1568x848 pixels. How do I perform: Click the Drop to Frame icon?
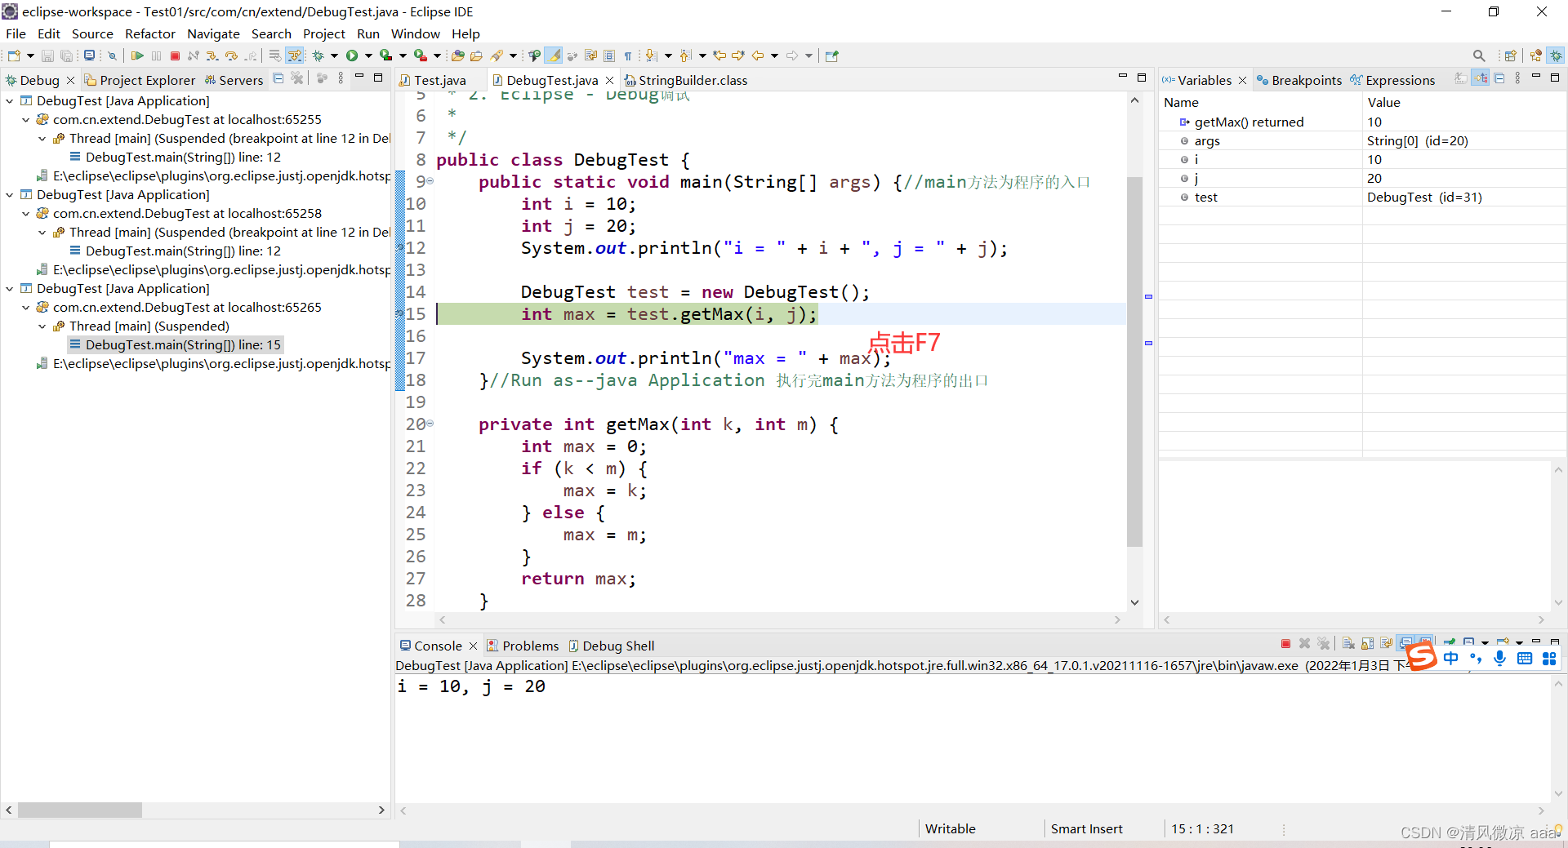tap(275, 55)
